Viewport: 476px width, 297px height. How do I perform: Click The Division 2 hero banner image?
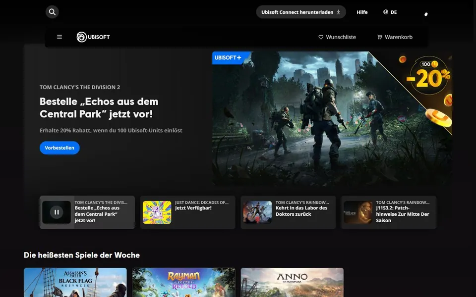[x=332, y=118]
